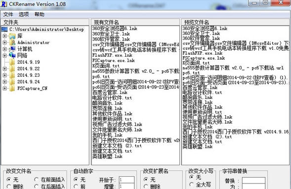The width and height of the screenshot is (291, 189).
Task: Open the 帮助 menu
Action: click(40, 14)
